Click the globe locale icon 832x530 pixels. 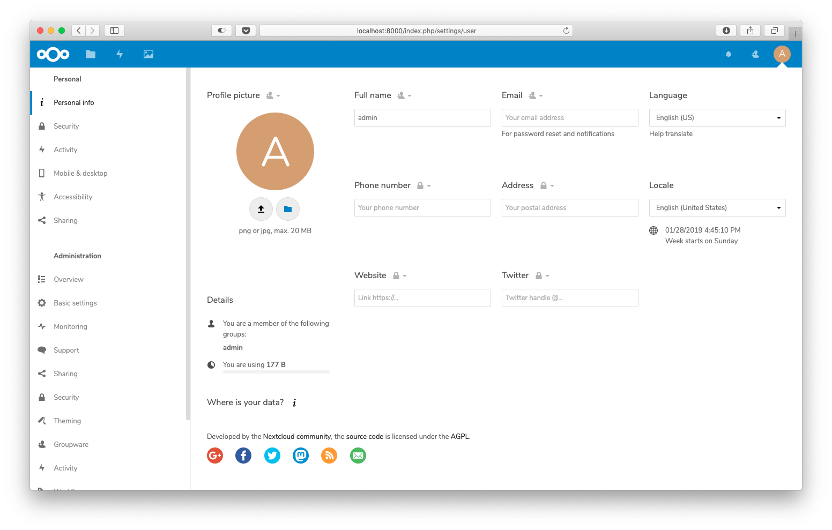(x=653, y=230)
